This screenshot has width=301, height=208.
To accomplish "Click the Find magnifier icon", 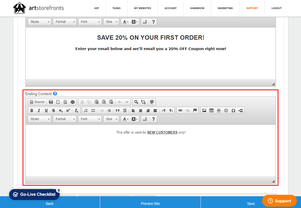I will pyautogui.click(x=136, y=102).
